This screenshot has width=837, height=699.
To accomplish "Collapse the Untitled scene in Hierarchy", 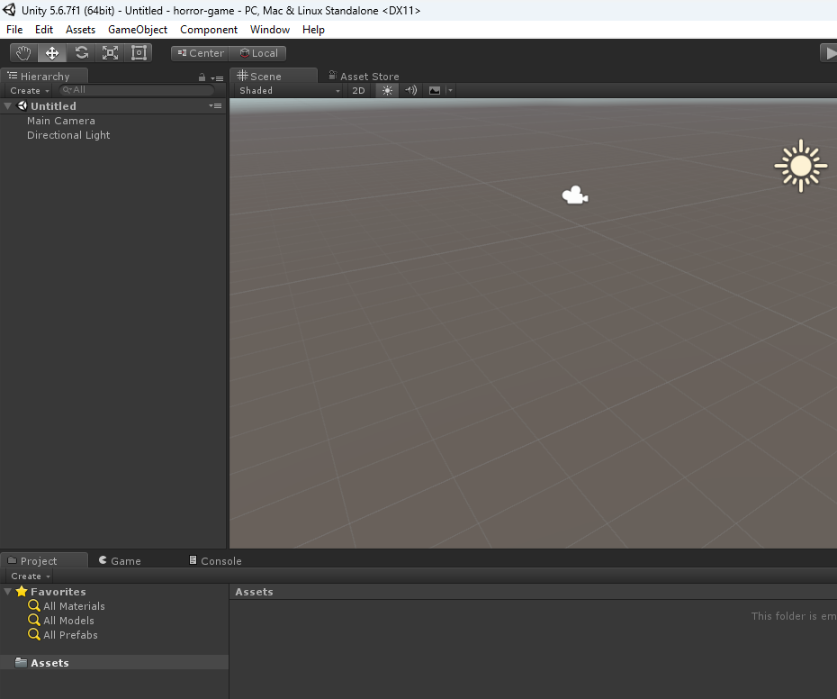I will (x=8, y=105).
